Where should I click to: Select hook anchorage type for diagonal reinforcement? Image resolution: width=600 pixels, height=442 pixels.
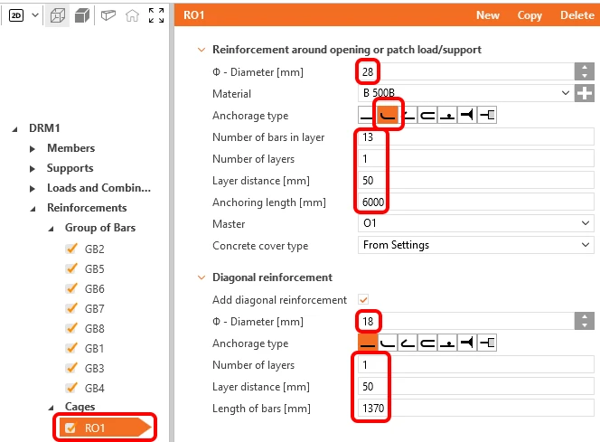408,343
